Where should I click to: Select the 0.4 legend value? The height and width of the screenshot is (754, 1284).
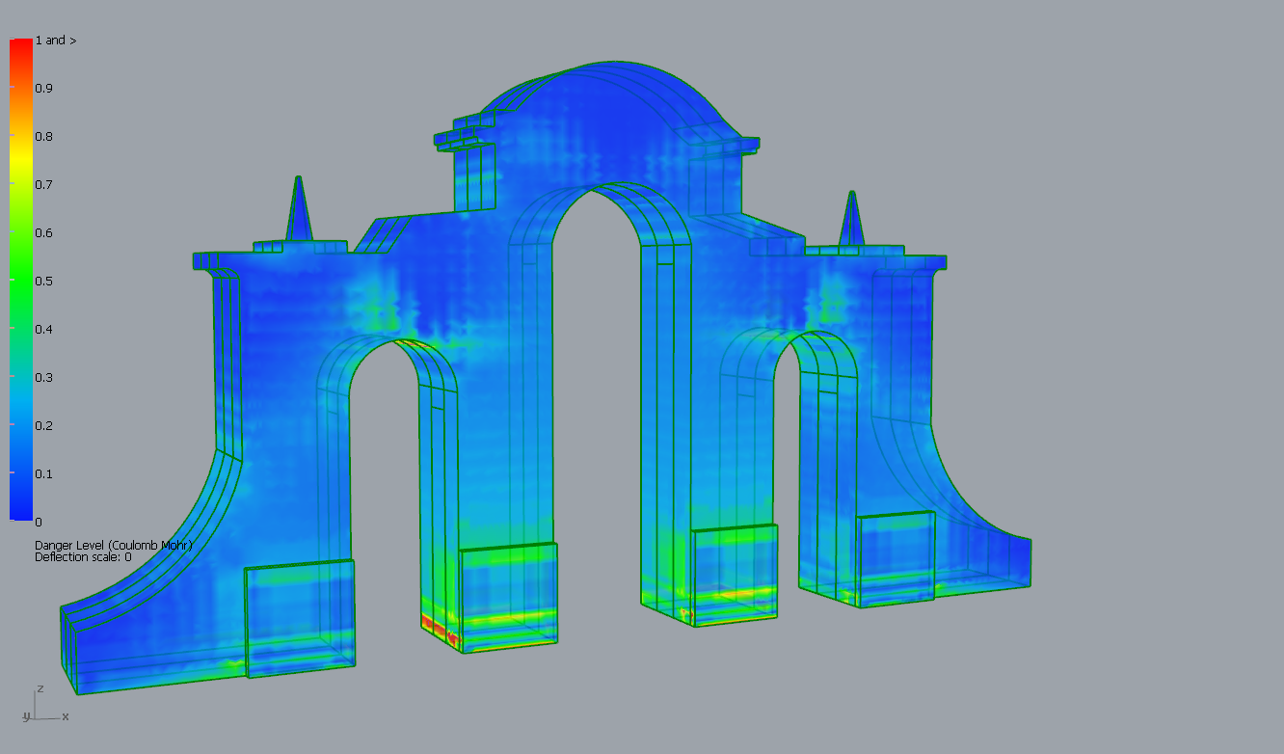tap(44, 330)
